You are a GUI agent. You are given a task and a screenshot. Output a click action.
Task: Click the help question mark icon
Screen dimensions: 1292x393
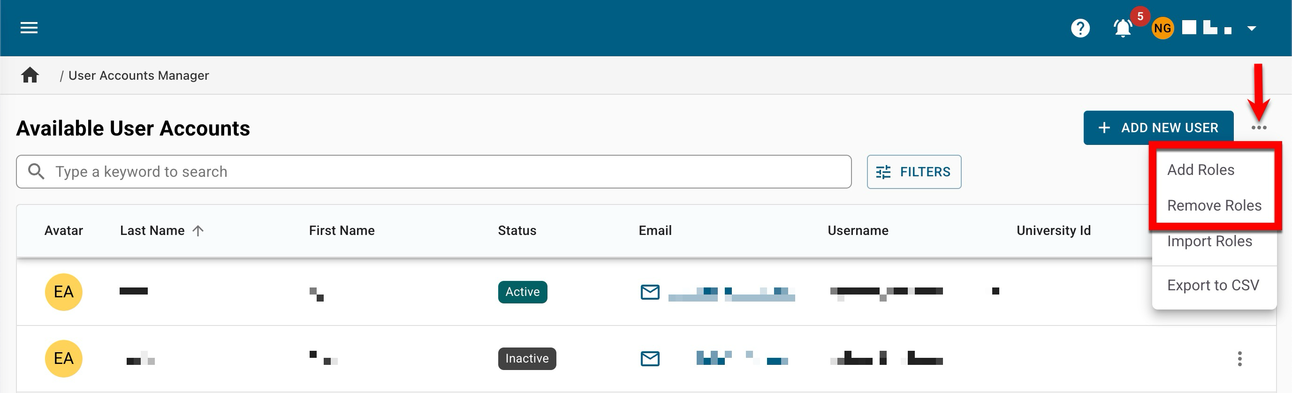click(1080, 28)
